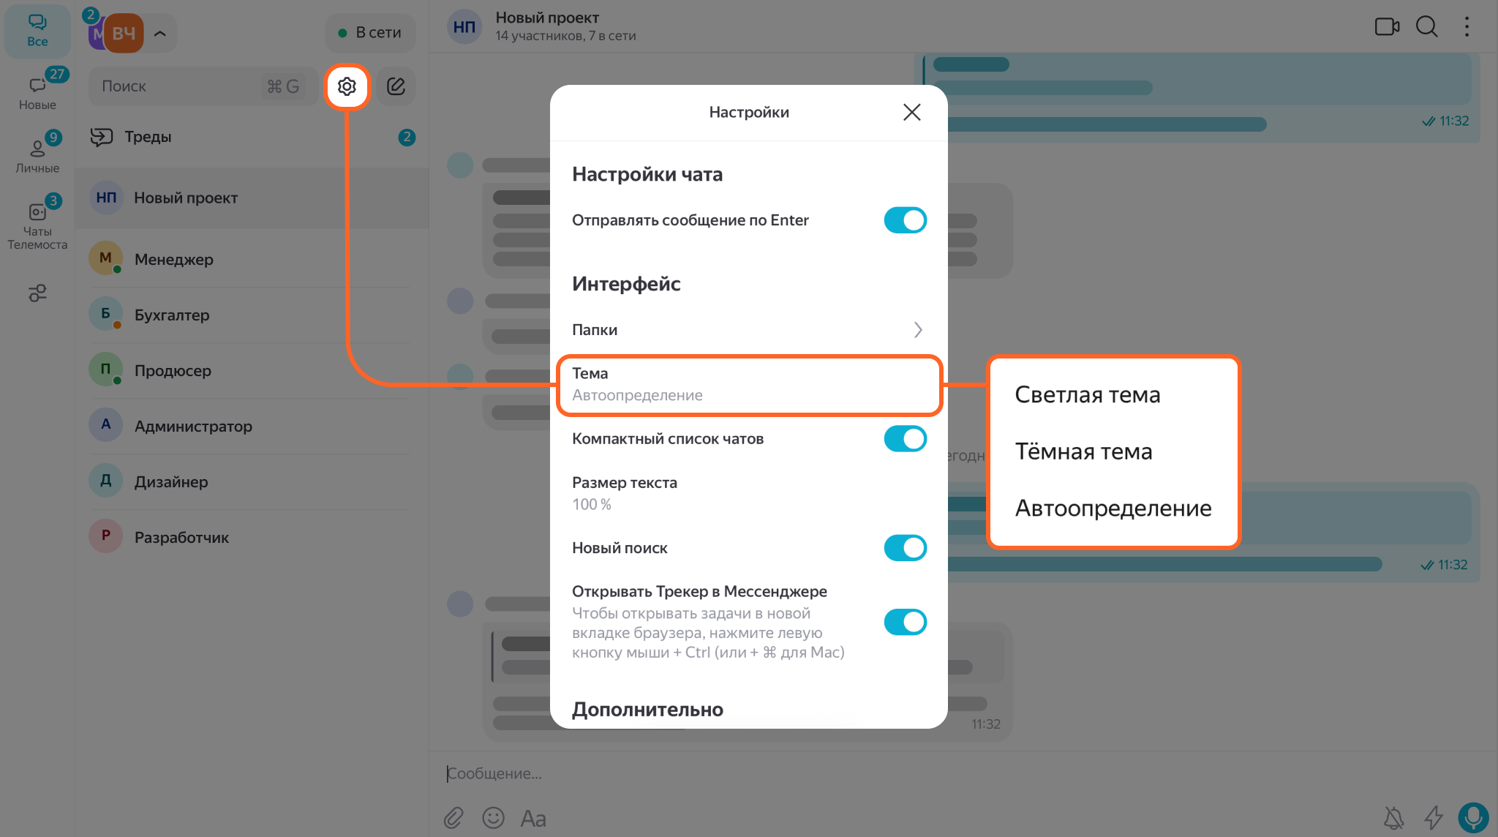This screenshot has height=837, width=1498.
Task: Choose the Light theme option
Action: pyautogui.click(x=1088, y=394)
